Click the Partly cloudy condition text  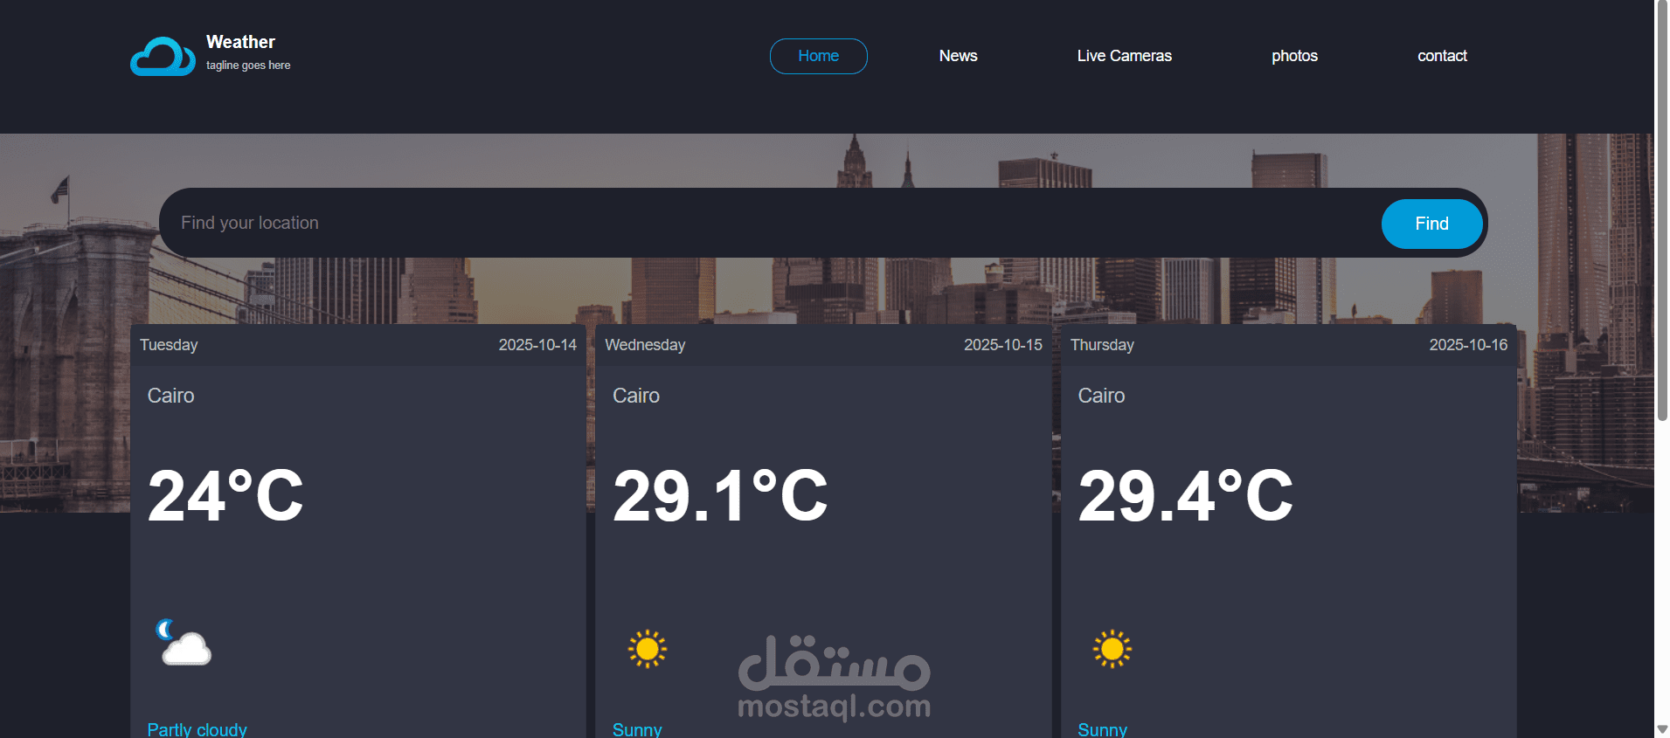click(x=197, y=729)
